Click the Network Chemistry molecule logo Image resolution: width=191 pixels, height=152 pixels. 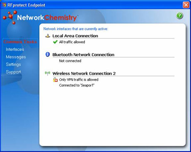(x=10, y=17)
